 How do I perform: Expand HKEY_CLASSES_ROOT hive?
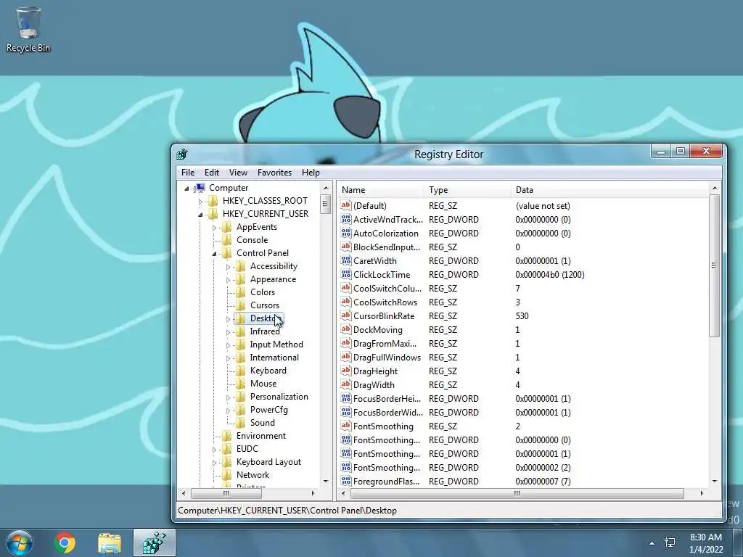200,202
